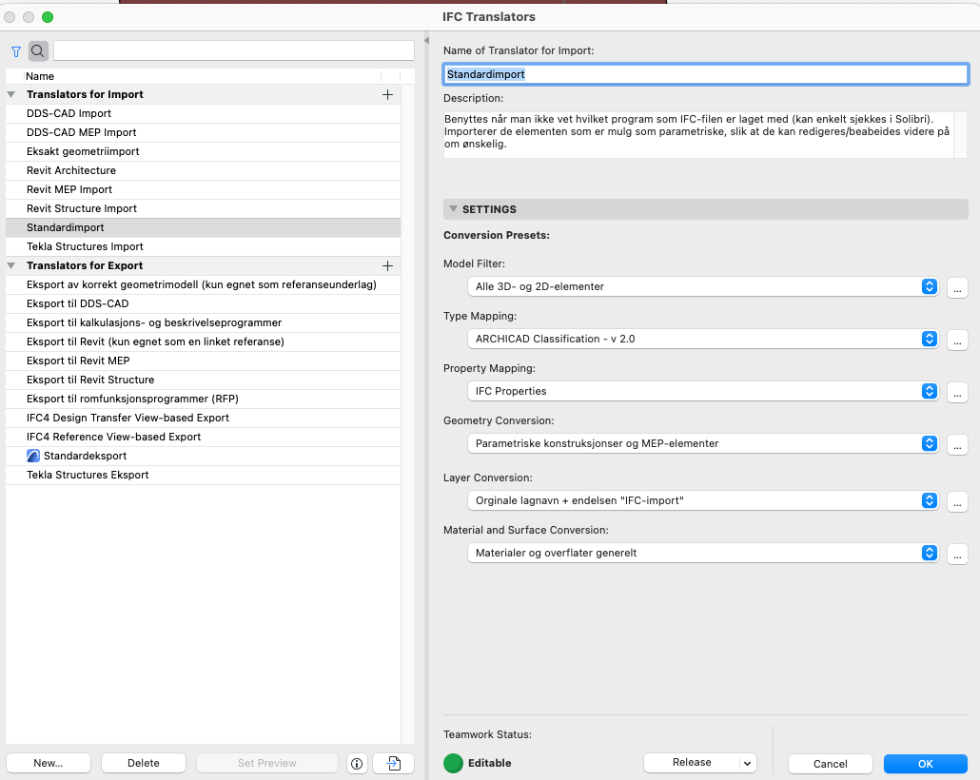Open Model Filter preset options (...) button
The width and height of the screenshot is (980, 780).
957,287
